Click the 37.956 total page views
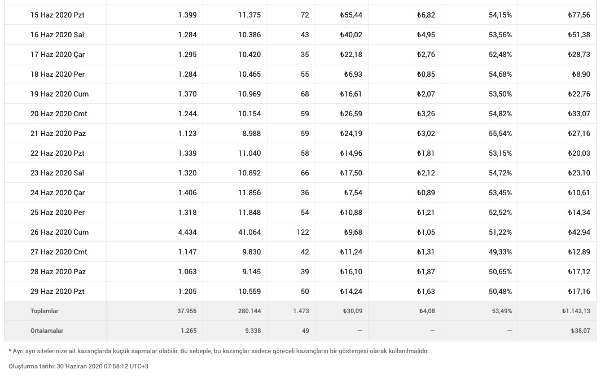 (187, 311)
